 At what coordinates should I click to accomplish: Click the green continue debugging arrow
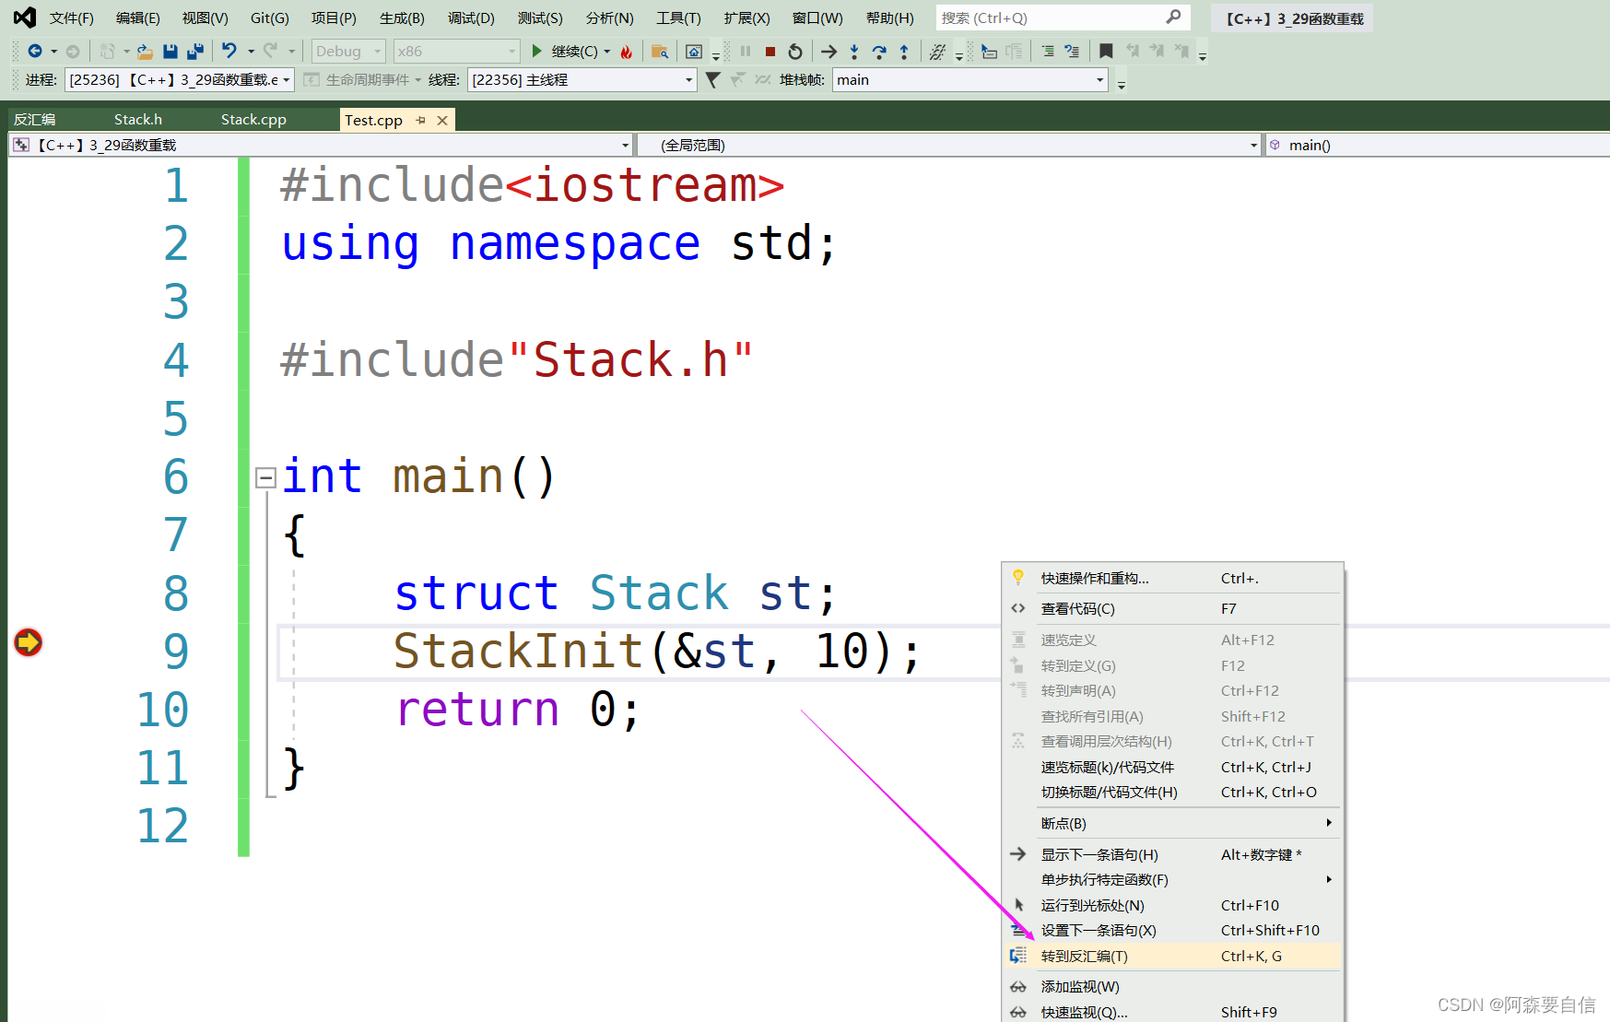[536, 52]
